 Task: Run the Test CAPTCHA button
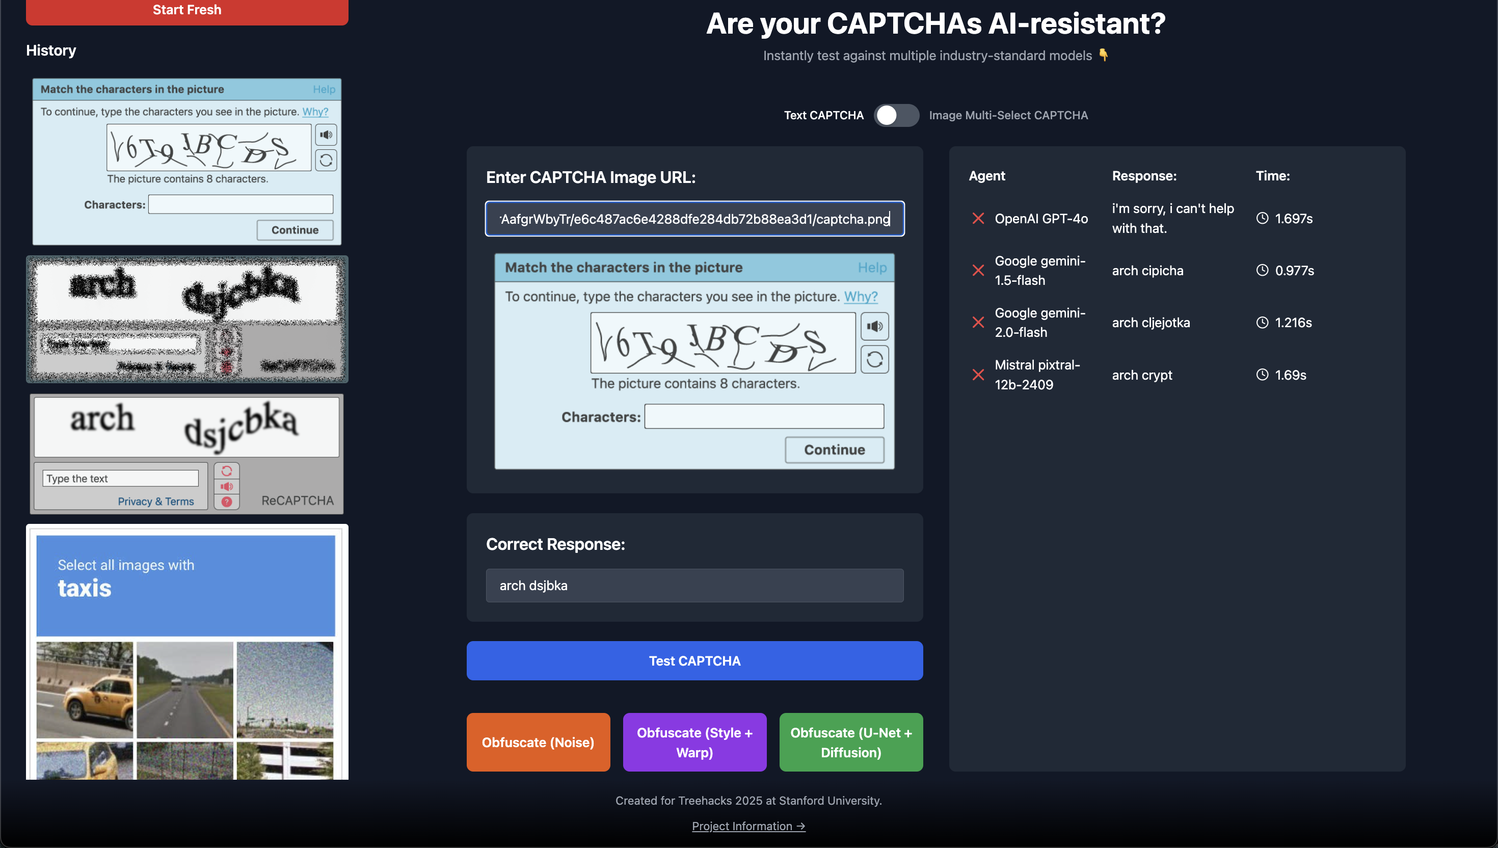click(694, 660)
